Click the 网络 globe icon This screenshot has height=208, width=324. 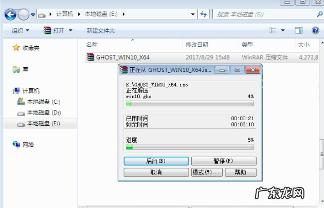tap(16, 144)
